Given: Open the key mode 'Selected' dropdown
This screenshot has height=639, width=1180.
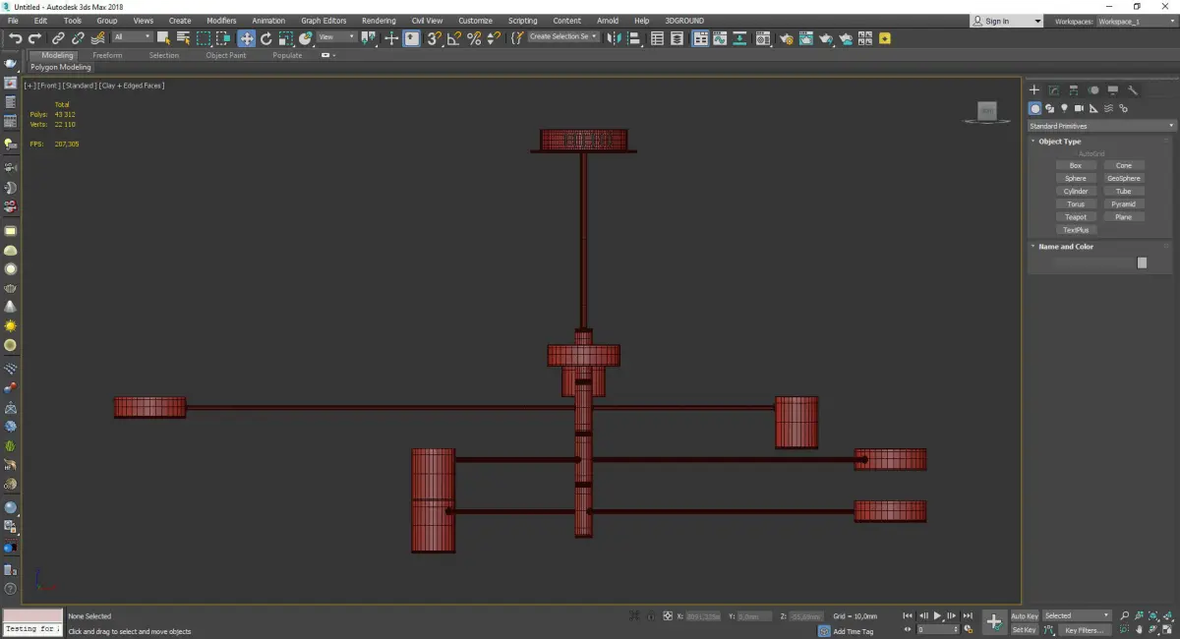Looking at the screenshot, I should coord(1077,616).
